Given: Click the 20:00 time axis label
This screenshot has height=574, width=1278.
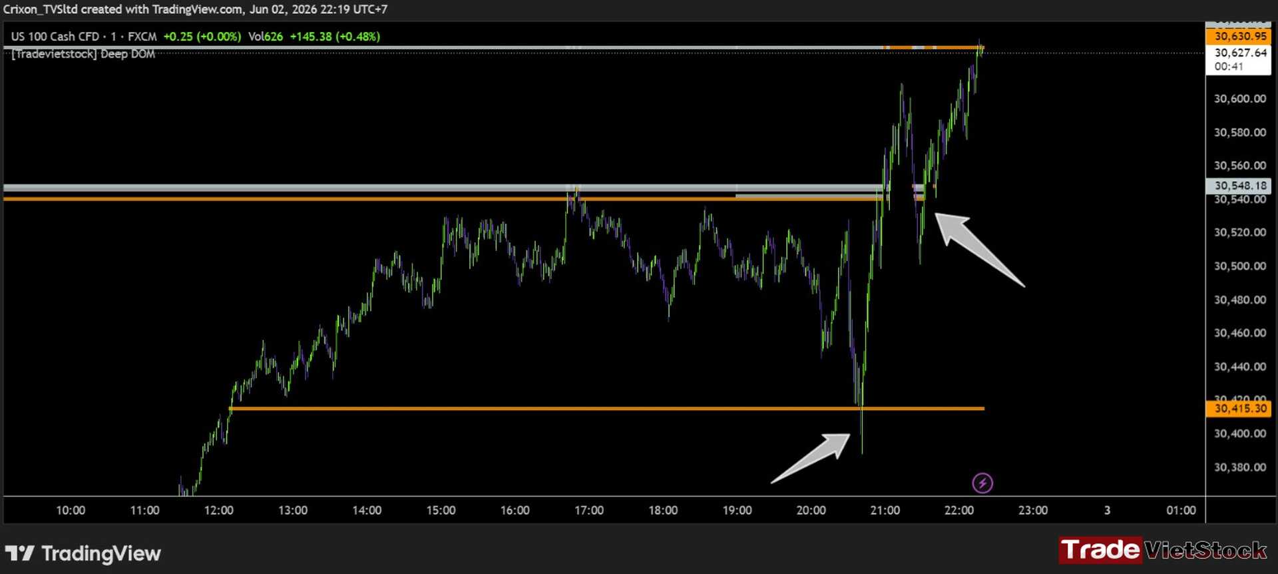Looking at the screenshot, I should click(x=811, y=511).
